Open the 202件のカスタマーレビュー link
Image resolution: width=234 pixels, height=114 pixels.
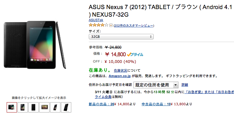coord(134,25)
